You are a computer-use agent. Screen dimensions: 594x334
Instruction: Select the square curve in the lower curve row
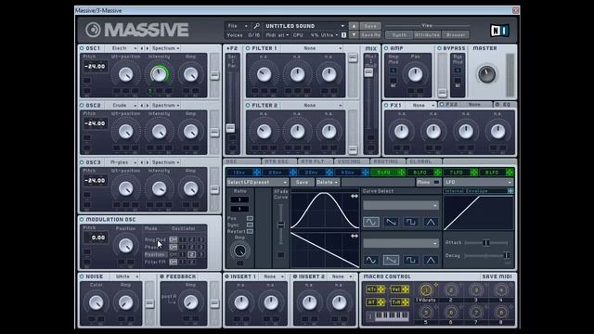coord(410,260)
